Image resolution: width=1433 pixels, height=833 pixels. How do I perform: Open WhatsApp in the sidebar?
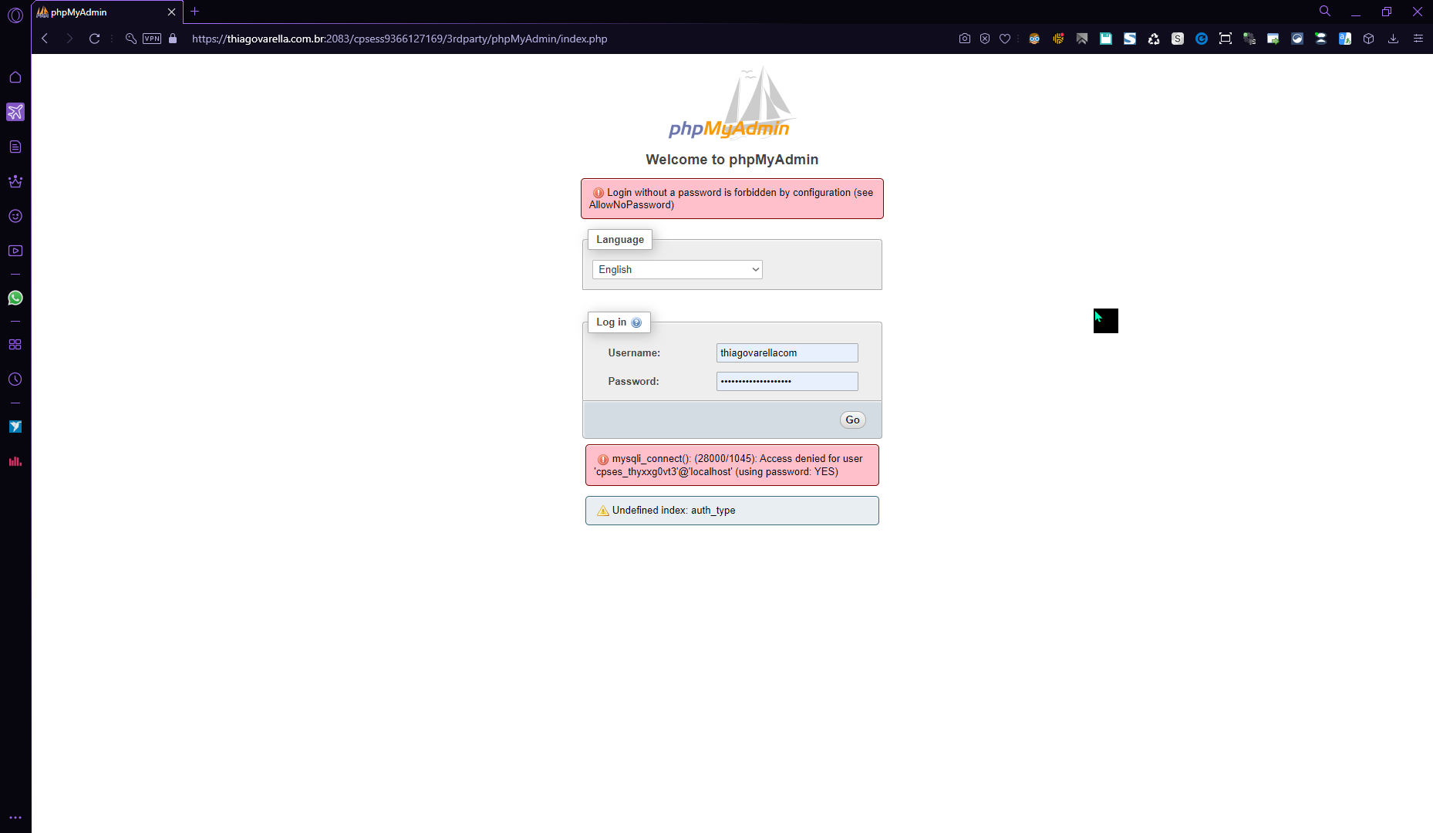pos(15,298)
